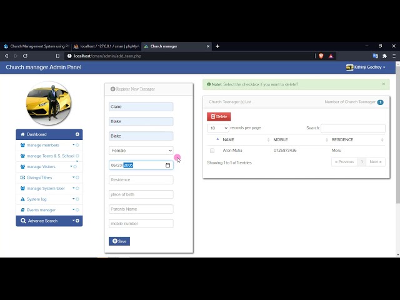The image size is (400, 300).
Task: Click the Advance Search plus circle icon
Action: [77, 221]
